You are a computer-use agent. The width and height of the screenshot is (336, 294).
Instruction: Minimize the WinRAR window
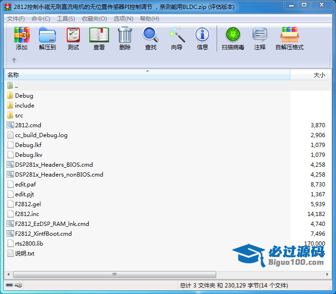click(x=291, y=5)
